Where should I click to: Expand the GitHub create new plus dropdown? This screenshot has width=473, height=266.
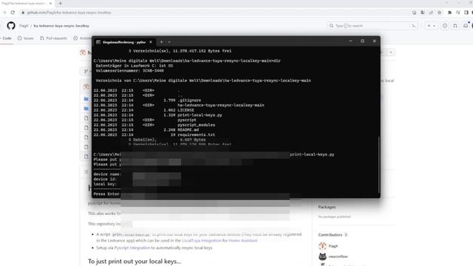pyautogui.click(x=431, y=26)
